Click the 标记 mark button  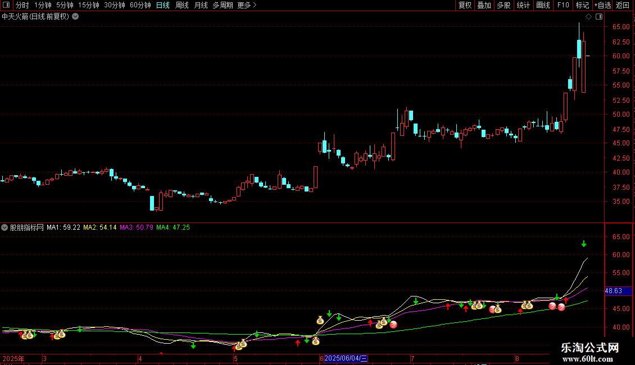tap(582, 5)
